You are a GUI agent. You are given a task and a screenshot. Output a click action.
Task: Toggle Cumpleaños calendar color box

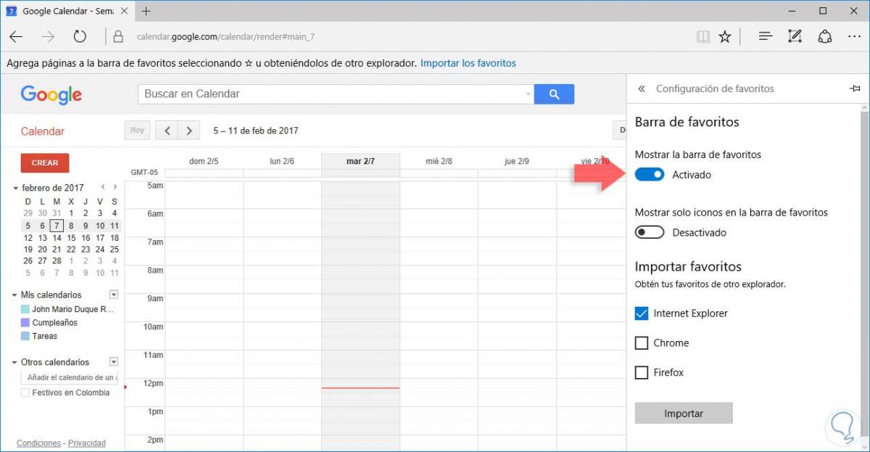click(25, 323)
